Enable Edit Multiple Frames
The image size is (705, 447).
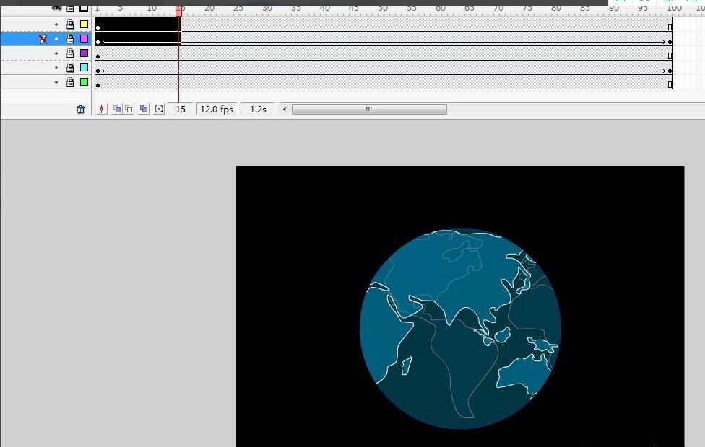[144, 109]
